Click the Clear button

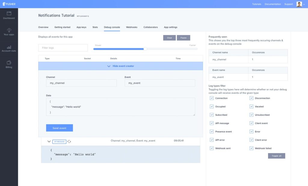coord(169,38)
